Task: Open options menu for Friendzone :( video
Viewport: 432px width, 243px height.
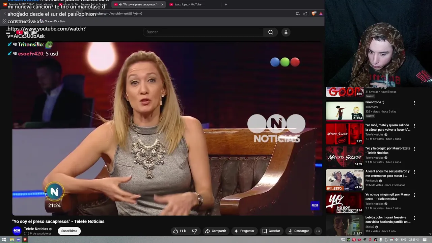Action: pyautogui.click(x=414, y=103)
